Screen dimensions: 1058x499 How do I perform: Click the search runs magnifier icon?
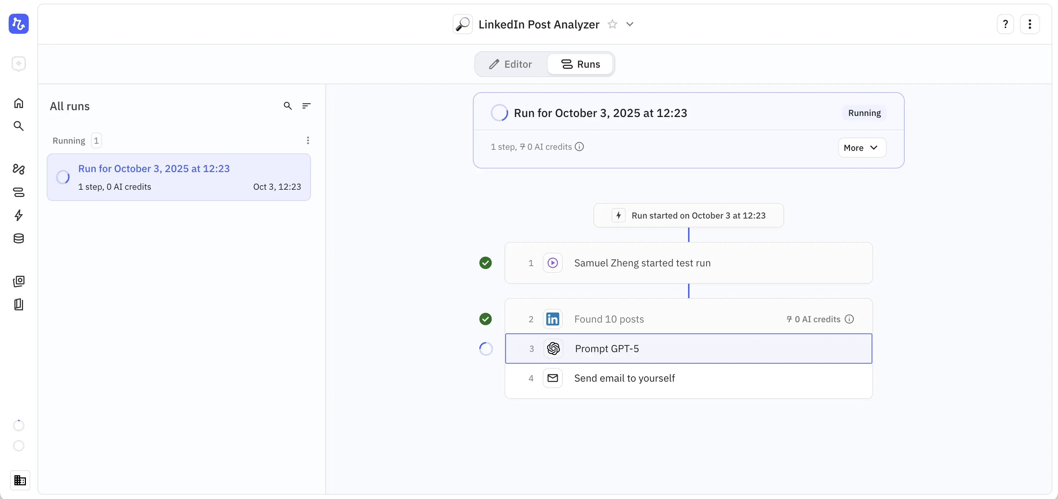coord(288,105)
